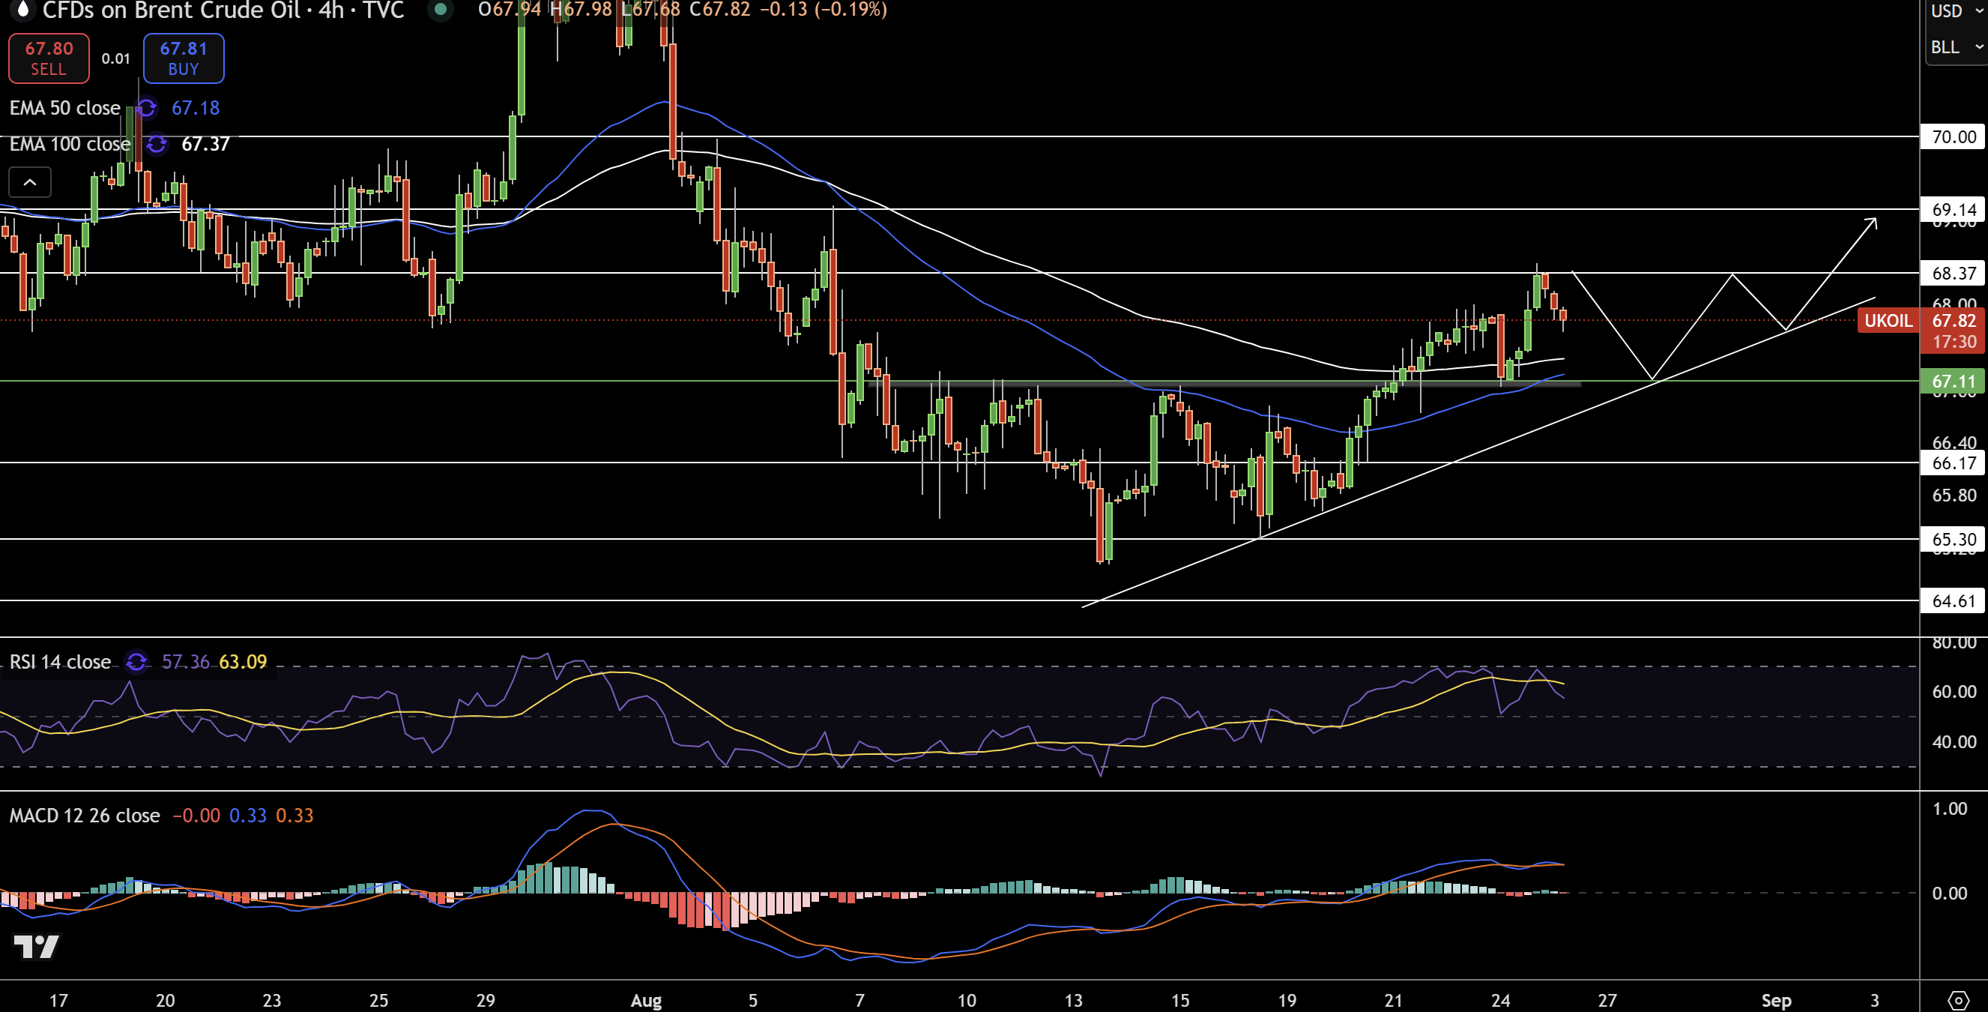Click the 65.30 price level label
Screen dimensions: 1988x1012
point(1954,540)
